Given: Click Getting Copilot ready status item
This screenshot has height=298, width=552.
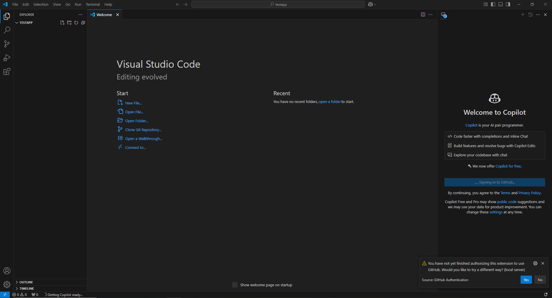Looking at the screenshot, I should [64, 295].
